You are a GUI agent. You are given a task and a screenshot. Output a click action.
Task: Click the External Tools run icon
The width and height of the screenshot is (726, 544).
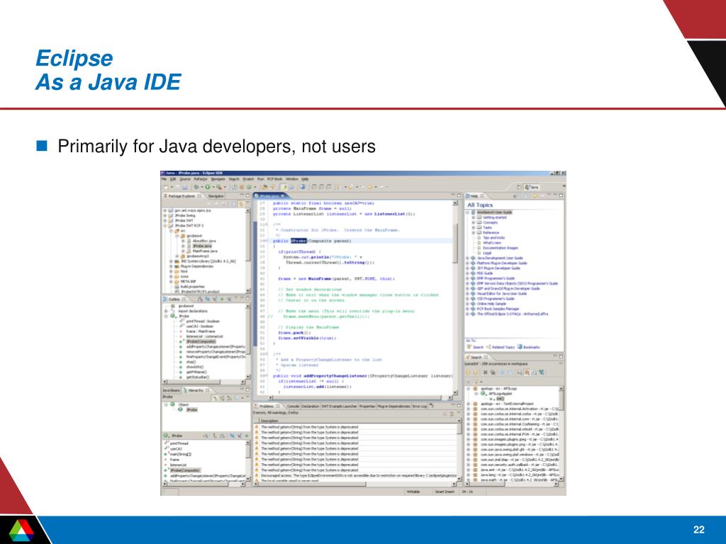220,187
